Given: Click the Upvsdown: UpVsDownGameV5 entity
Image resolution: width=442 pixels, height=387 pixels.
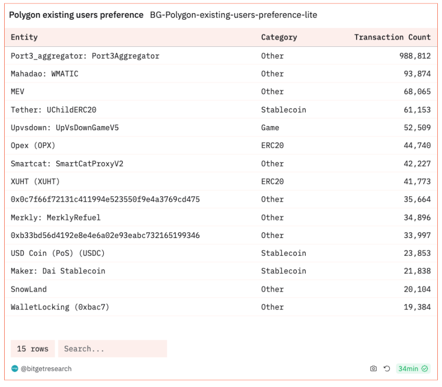Looking at the screenshot, I should tap(65, 128).
